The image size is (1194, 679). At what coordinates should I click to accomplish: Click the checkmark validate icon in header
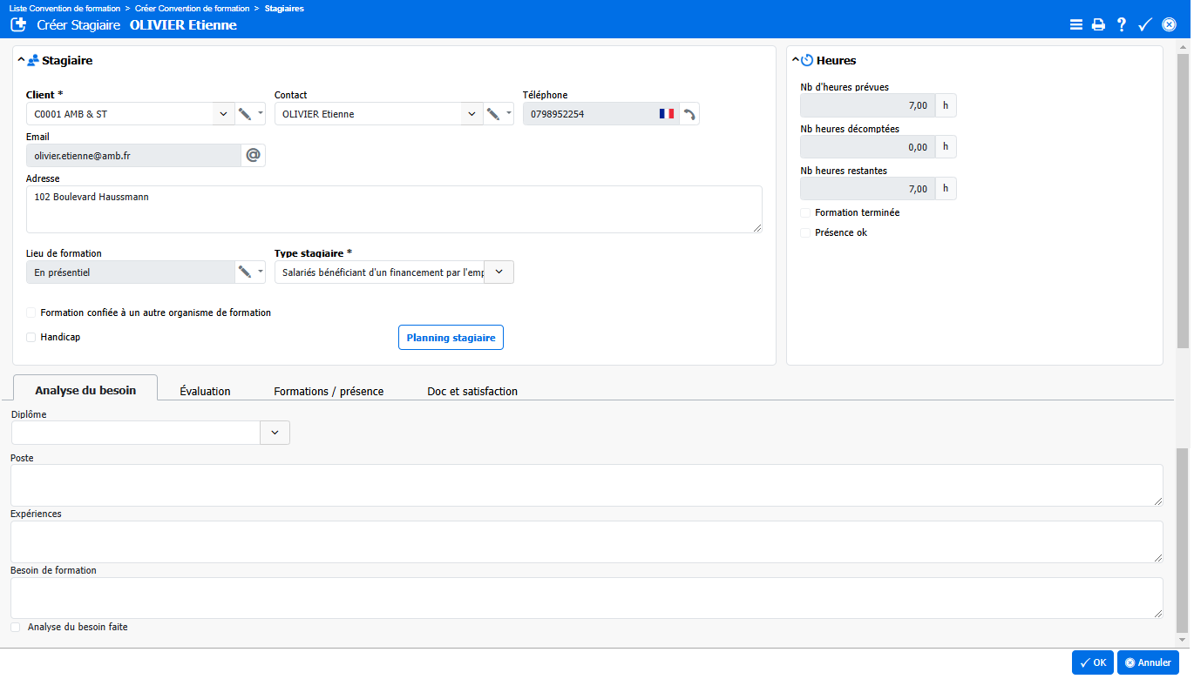pos(1145,25)
